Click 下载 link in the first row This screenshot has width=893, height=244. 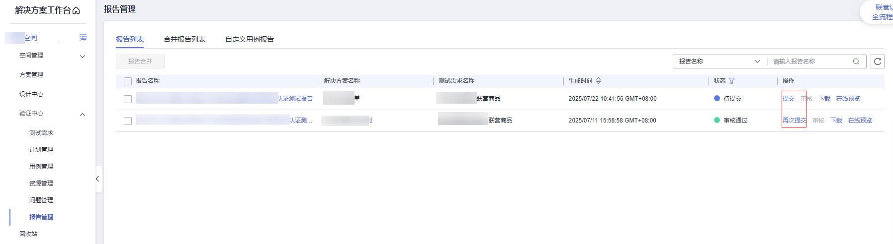coord(824,99)
